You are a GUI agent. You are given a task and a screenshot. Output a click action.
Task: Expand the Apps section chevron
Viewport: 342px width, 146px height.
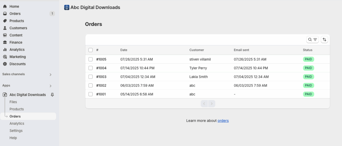click(x=50, y=86)
